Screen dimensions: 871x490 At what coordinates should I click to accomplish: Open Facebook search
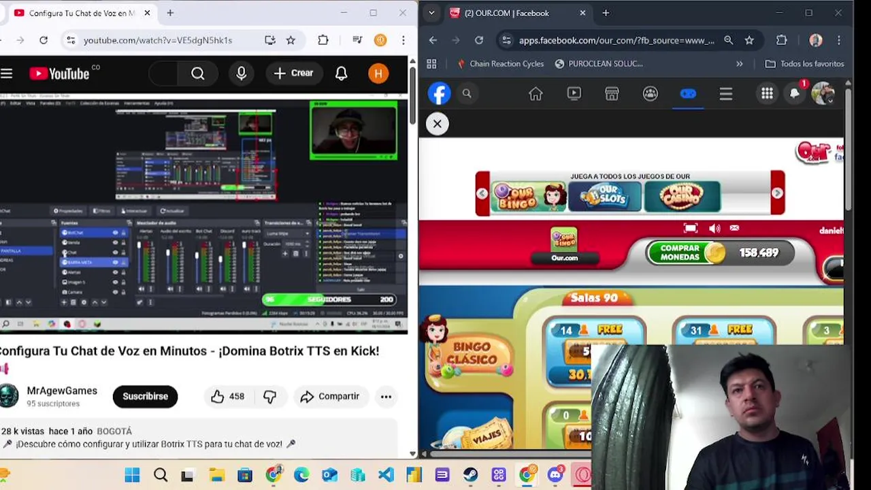(467, 93)
